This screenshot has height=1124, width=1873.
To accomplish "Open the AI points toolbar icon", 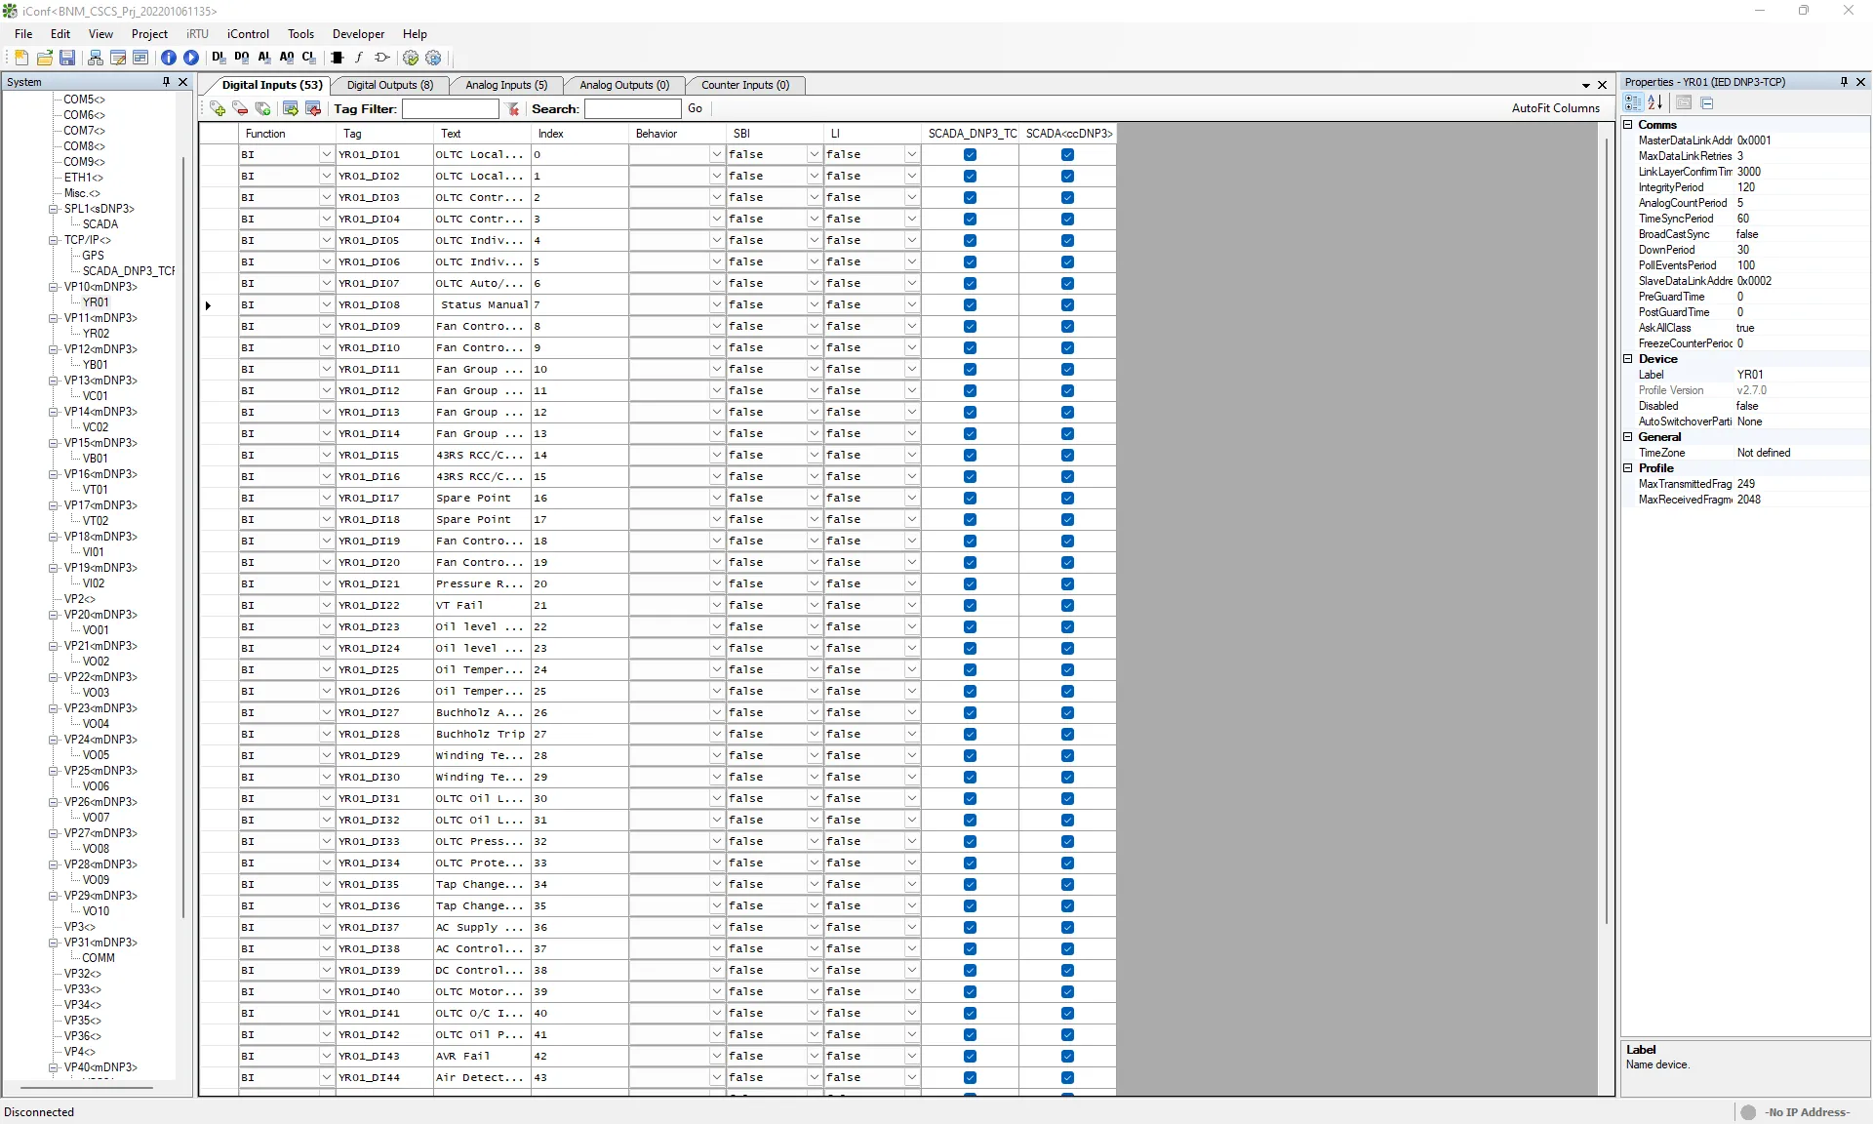I will click(264, 58).
